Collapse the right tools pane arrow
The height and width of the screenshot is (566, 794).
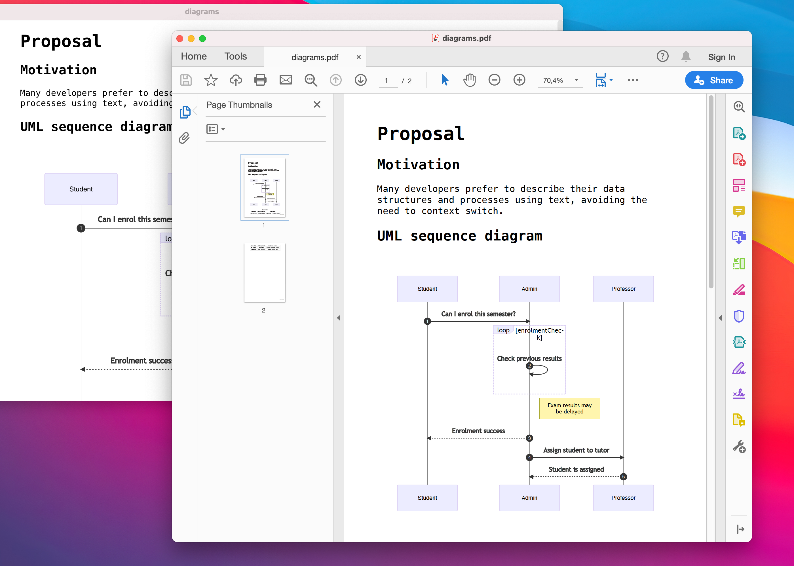pyautogui.click(x=720, y=318)
